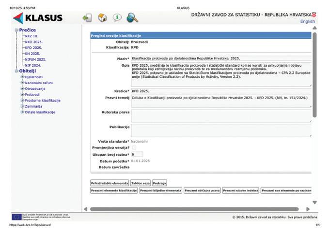Click Prikaži stablo elemenata button
Screen dimensions: 329x232
[x=110, y=183]
